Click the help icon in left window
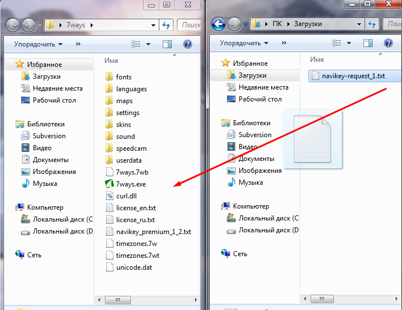The height and width of the screenshot is (310, 402). coord(188,44)
